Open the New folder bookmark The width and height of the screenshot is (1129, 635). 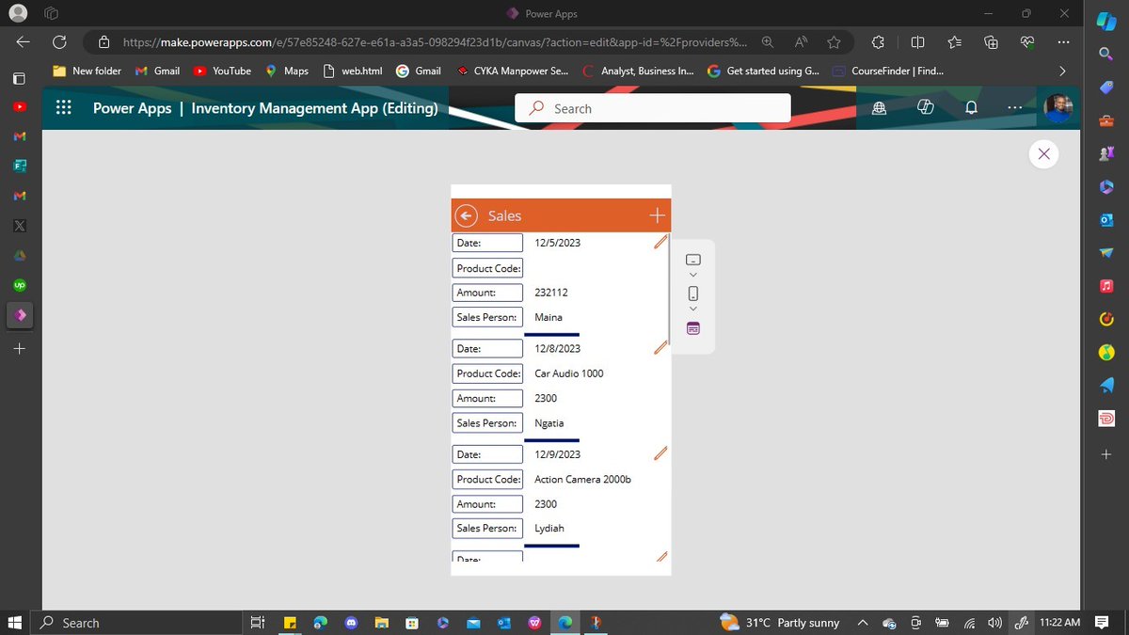click(87, 71)
